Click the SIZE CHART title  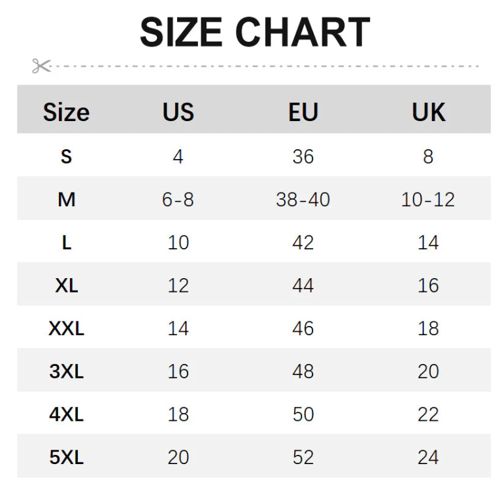point(255,32)
